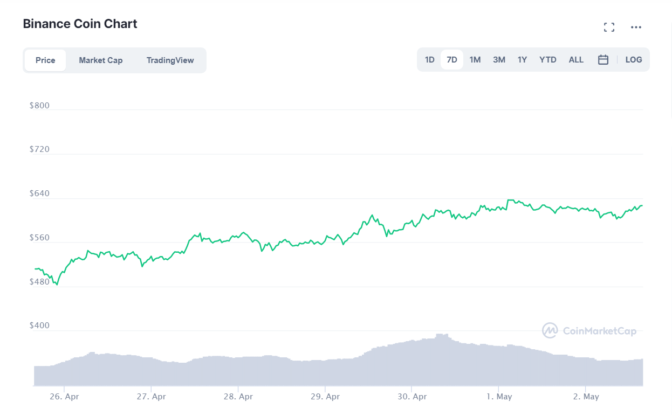
Task: Switch to the TradingView tab
Action: (x=170, y=60)
